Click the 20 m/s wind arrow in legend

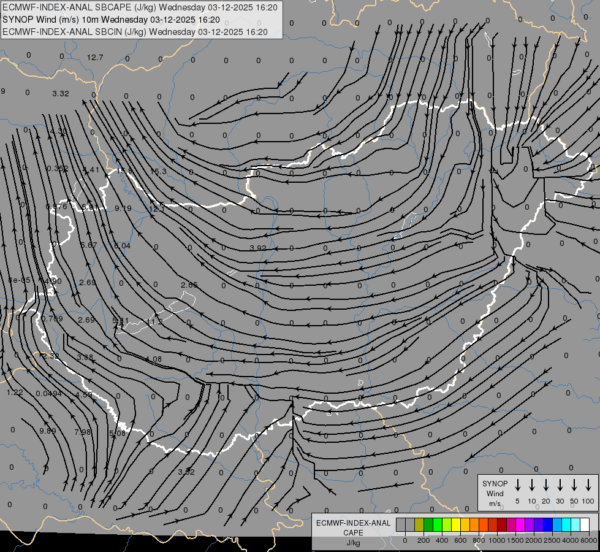[545, 485]
